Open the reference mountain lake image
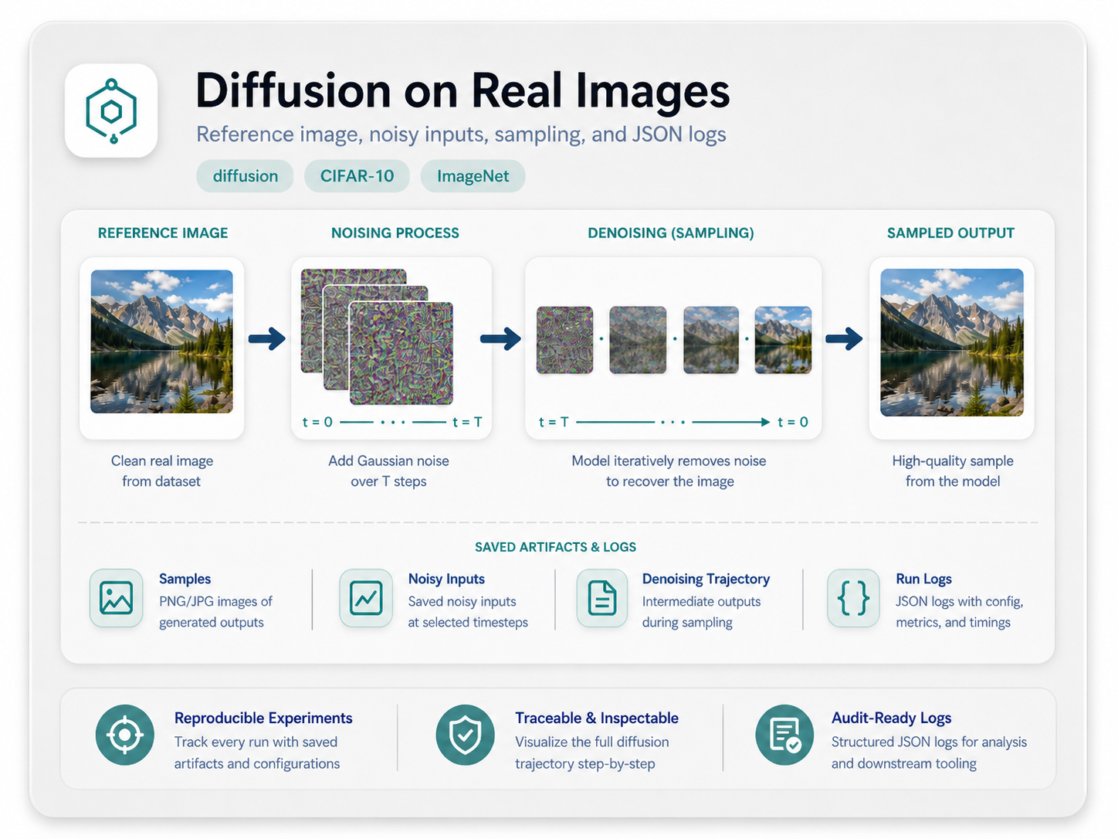The image size is (1118, 839). coord(161,341)
